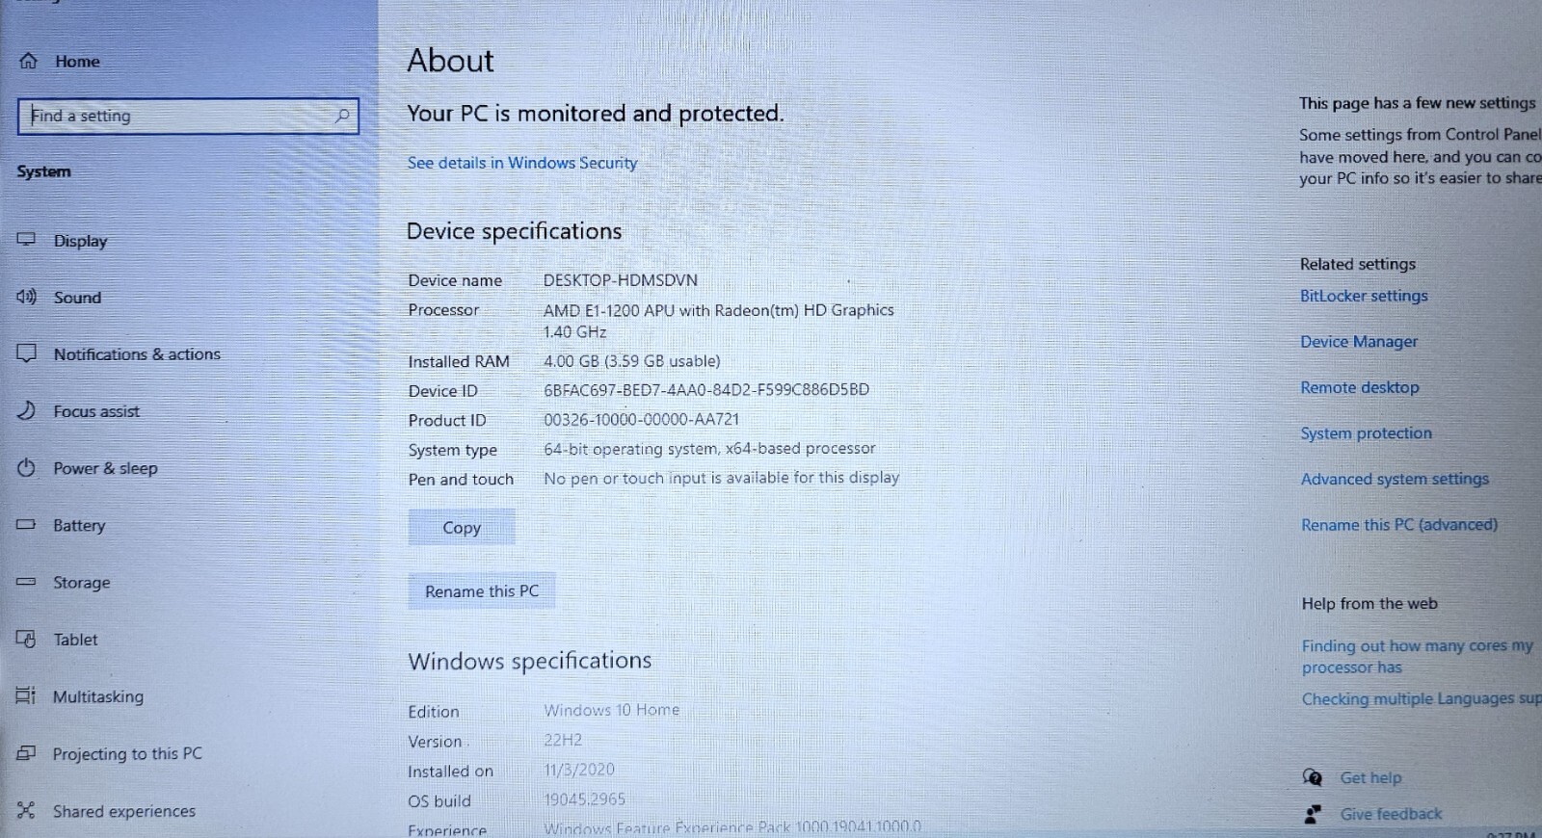Open Advanced system settings link
The image size is (1542, 838).
pos(1395,479)
